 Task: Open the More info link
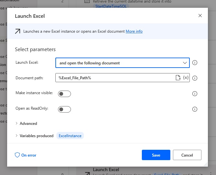pos(134,31)
